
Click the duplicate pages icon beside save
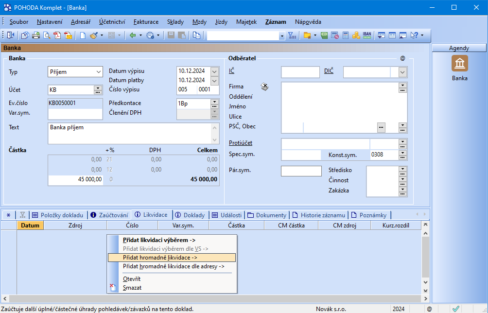[x=196, y=35]
